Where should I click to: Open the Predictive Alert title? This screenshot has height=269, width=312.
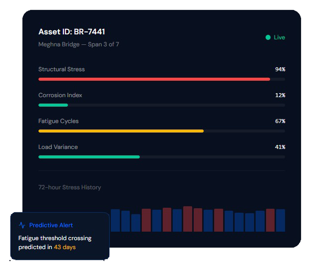coord(51,225)
